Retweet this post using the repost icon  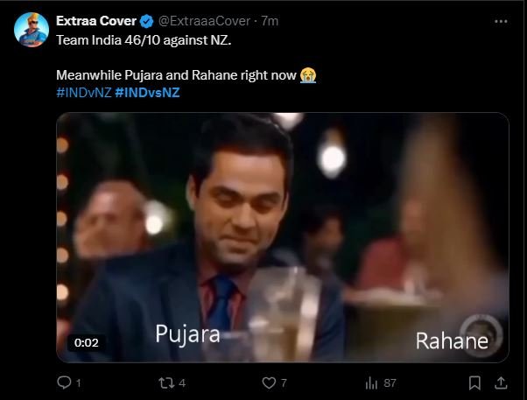pos(166,382)
